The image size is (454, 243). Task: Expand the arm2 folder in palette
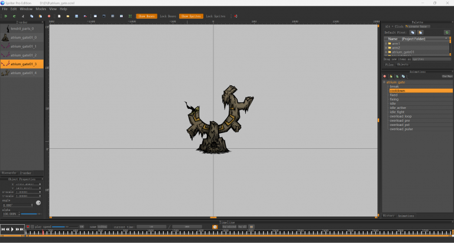coord(386,48)
